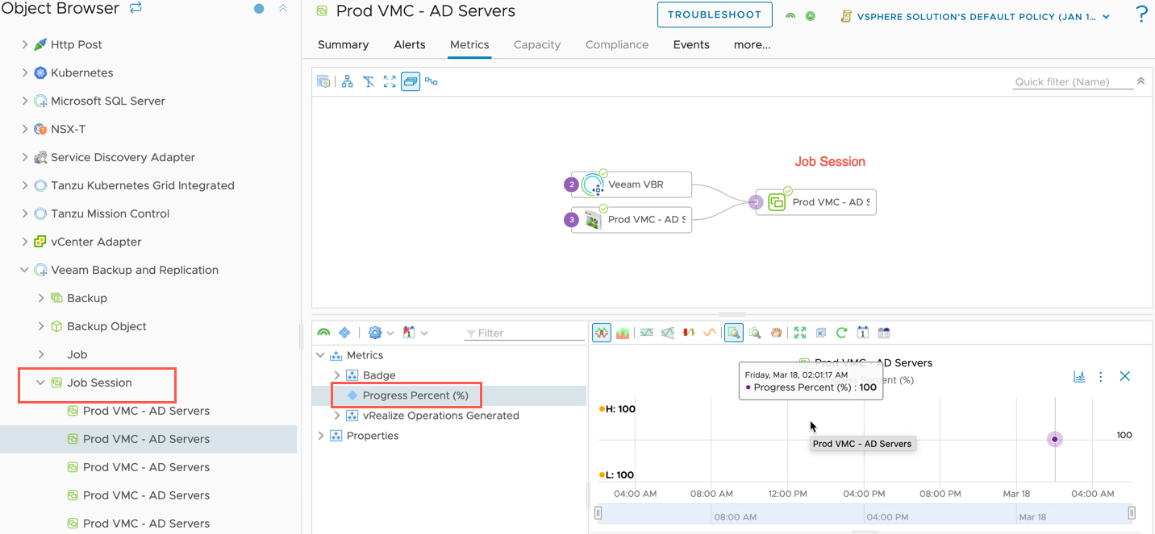The width and height of the screenshot is (1155, 534).
Task: Select NSX-T in Object Browser
Action: click(68, 129)
